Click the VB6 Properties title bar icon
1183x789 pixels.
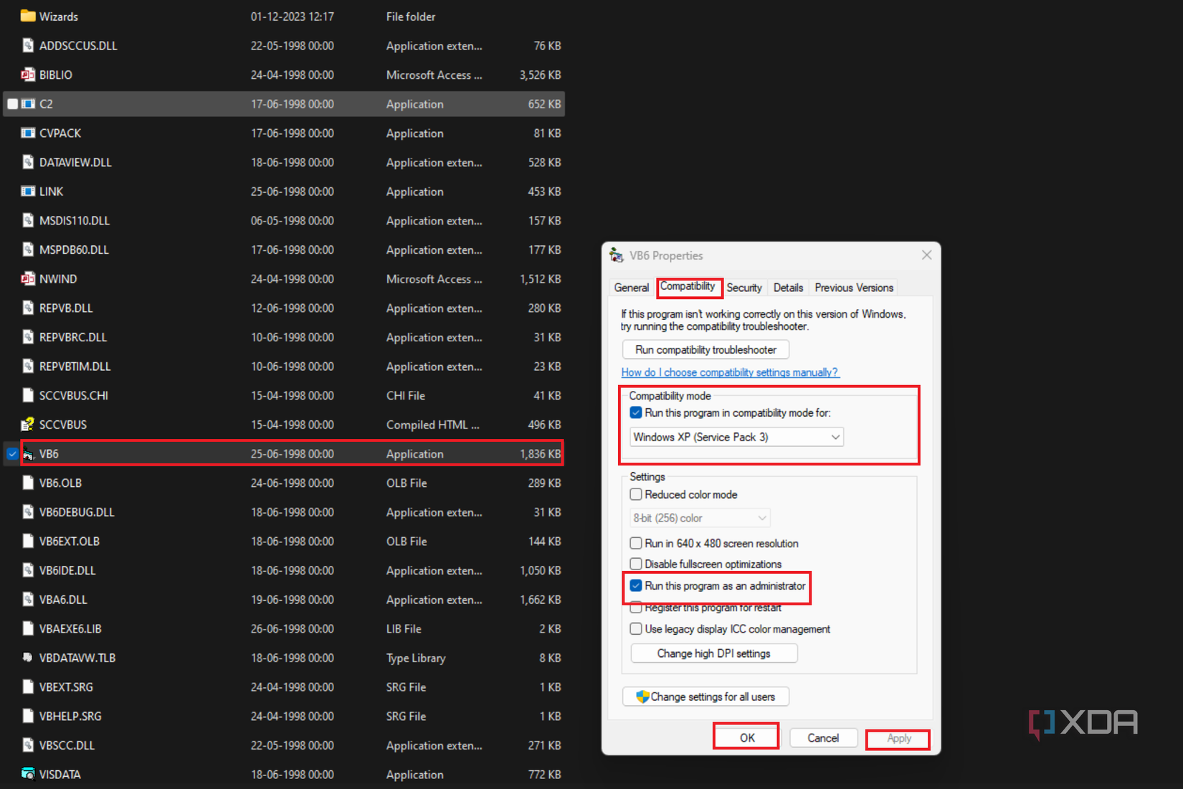(x=617, y=255)
